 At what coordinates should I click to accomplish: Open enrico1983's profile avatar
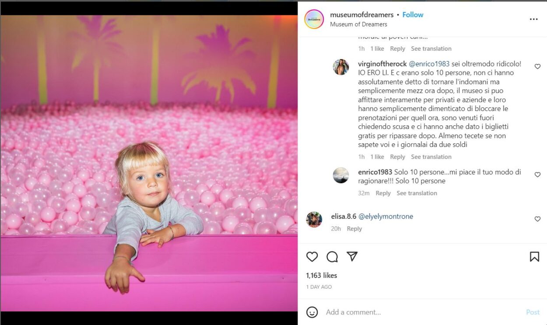(x=341, y=175)
